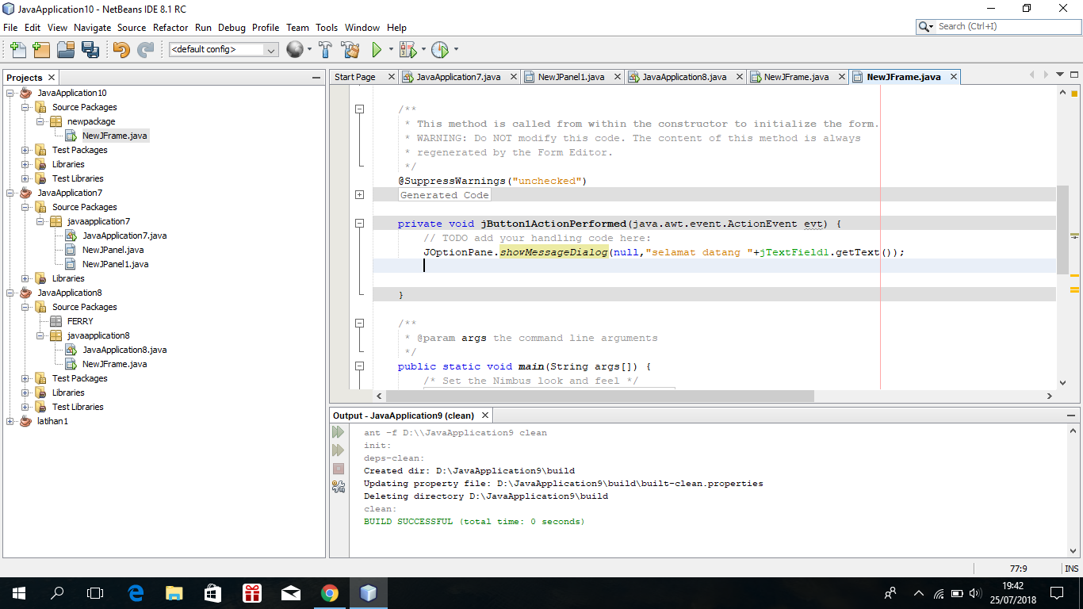1083x609 pixels.
Task: Click the Profile Project clock icon
Action: click(440, 50)
